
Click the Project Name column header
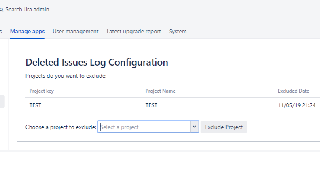click(x=160, y=91)
